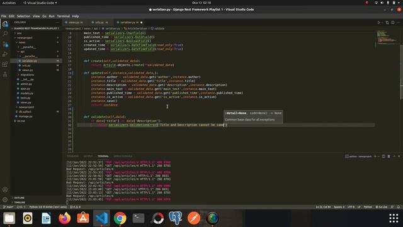
Task: Switch to the DEBUG CONSOLE panel tab
Action: coord(123,156)
